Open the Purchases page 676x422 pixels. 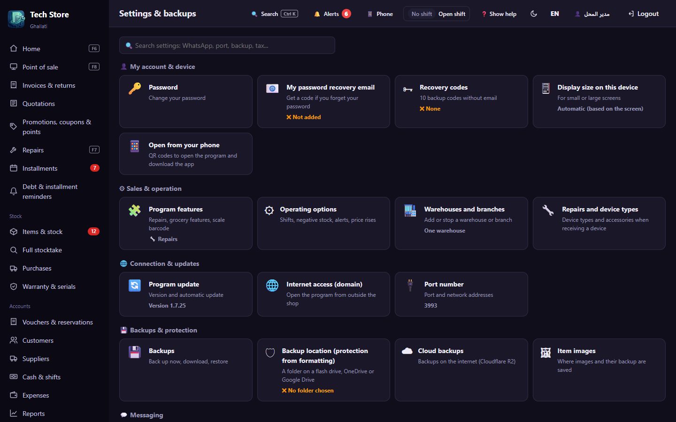[x=54, y=268]
